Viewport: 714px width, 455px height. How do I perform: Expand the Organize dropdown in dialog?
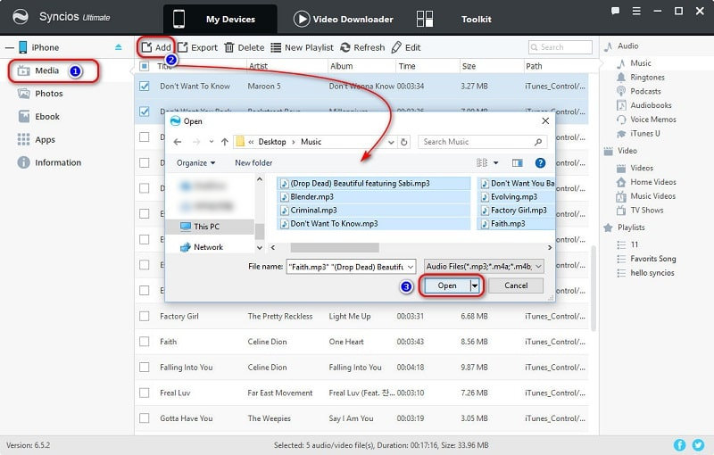tap(195, 163)
